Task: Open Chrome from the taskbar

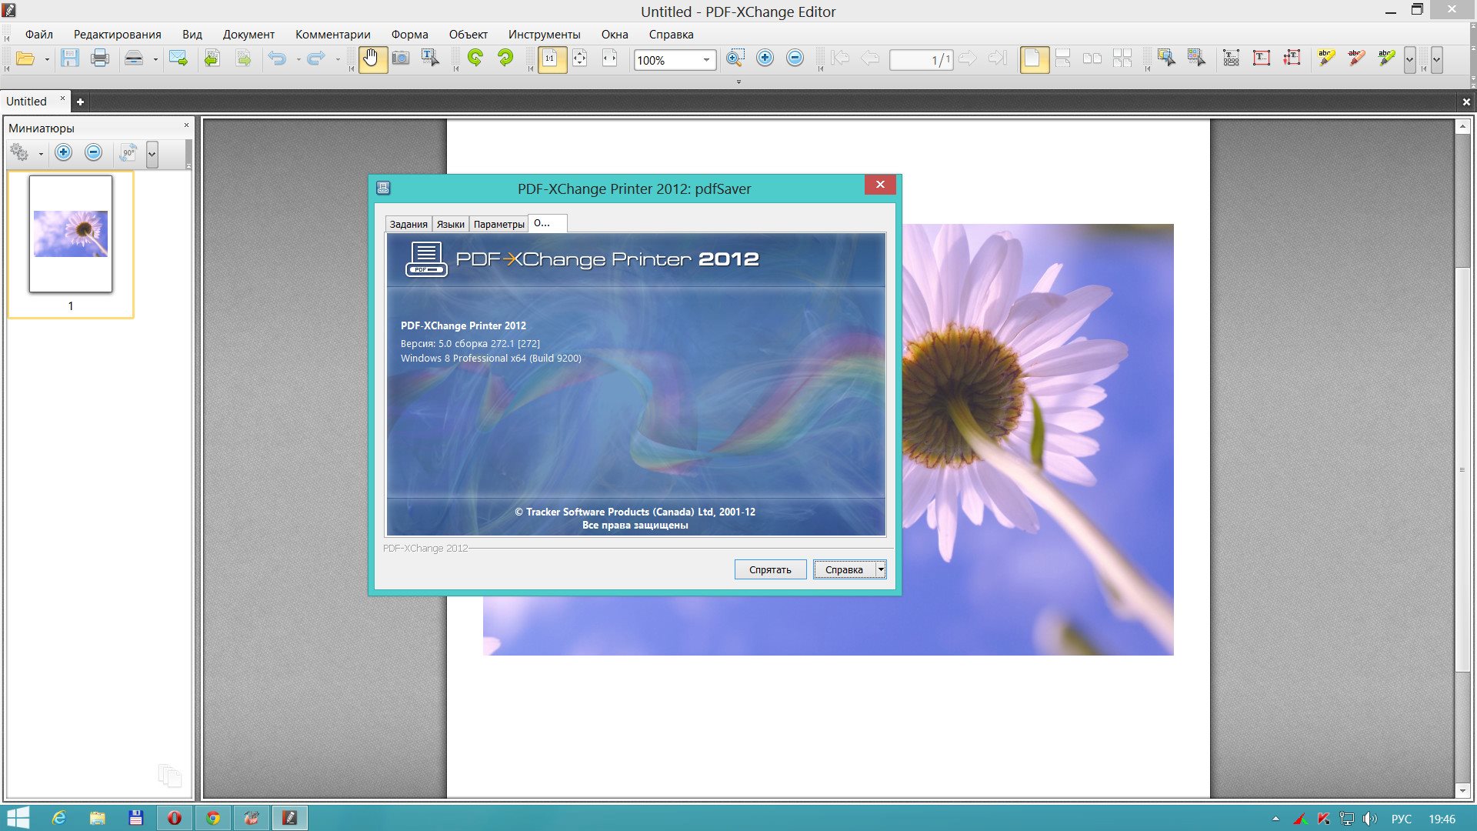Action: click(213, 818)
